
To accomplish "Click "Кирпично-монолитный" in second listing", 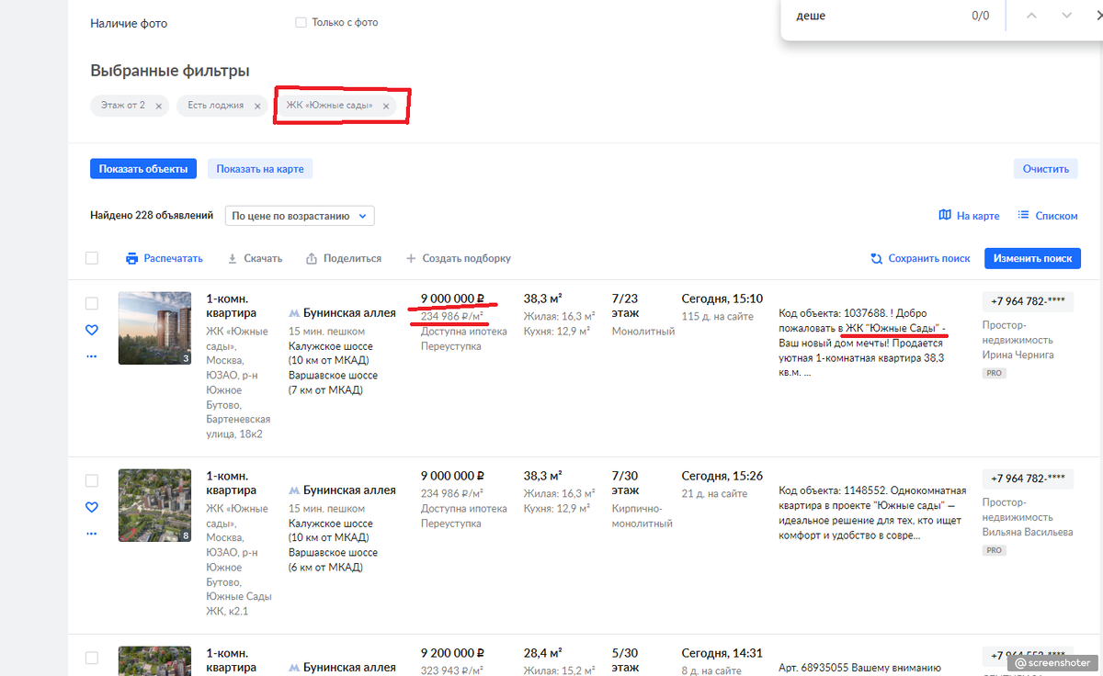I will point(642,516).
